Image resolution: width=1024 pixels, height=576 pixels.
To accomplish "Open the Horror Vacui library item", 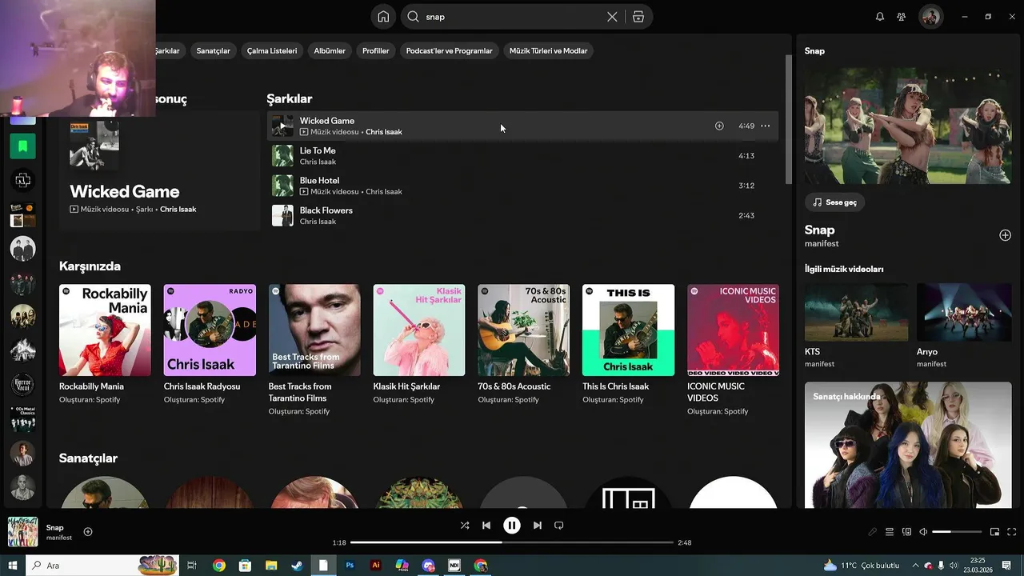I will coord(22,385).
